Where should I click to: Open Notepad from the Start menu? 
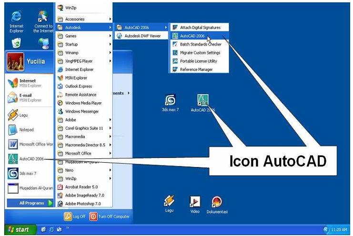click(x=29, y=130)
